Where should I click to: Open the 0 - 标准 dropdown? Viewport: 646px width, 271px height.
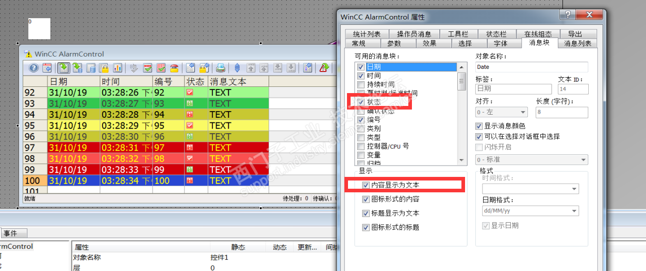pos(532,160)
